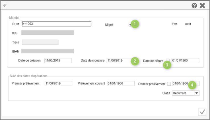Click into the RUM text field
Image resolution: width=210 pixels, height=120 pixels.
point(56,24)
